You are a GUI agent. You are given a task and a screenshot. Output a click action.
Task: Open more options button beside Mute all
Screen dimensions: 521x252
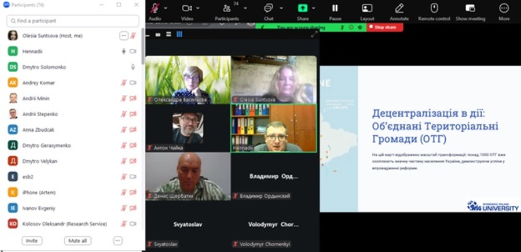coord(118,240)
